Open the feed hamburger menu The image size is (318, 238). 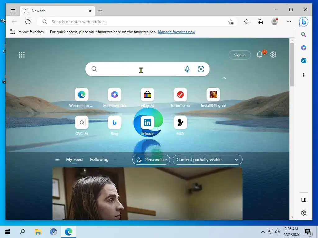(x=57, y=160)
